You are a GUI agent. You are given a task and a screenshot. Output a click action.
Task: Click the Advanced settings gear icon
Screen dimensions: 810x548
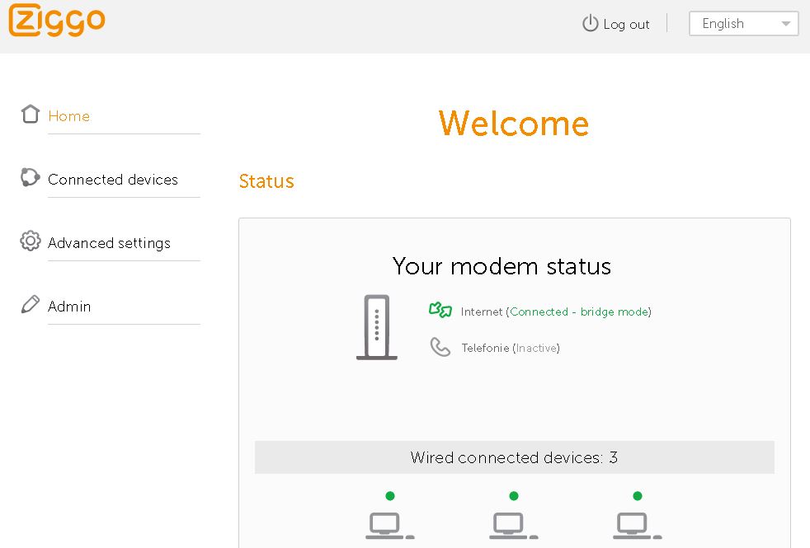click(31, 241)
